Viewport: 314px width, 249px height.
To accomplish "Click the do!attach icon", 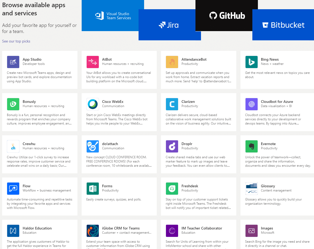I will (92, 146).
